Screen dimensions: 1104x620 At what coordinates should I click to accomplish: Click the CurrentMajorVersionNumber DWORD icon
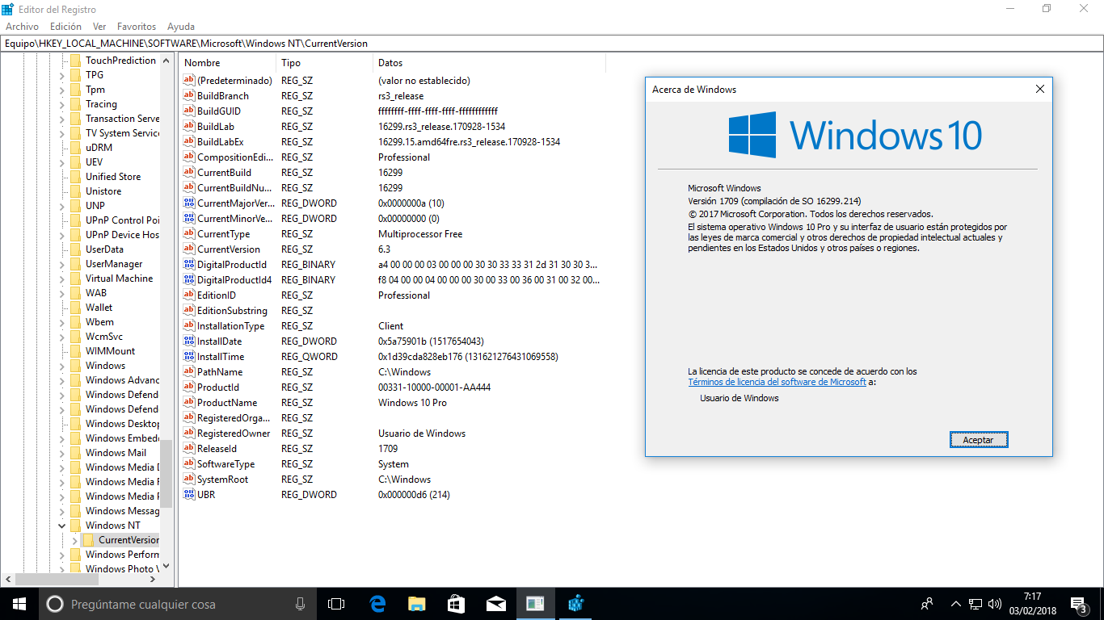189,203
